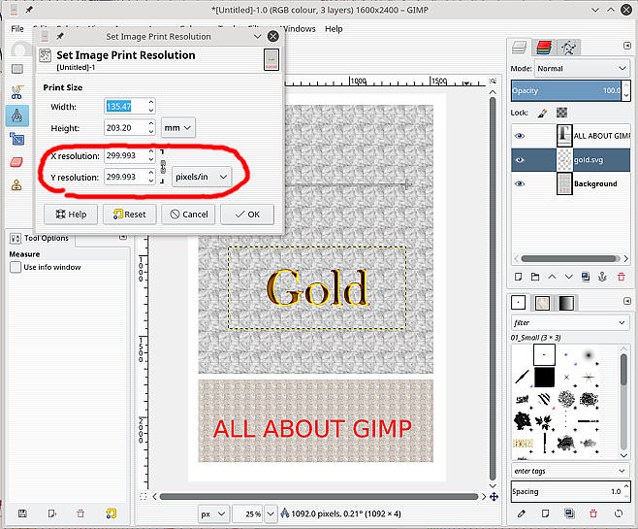Switch to the Patterns tab
Screen dimensions: 638x529
542,303
